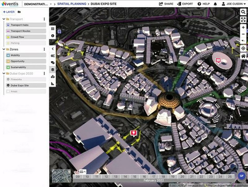Viewport: 248px width, 187px height.
Task: Show the Fireworks layer
Action: (x=26, y=79)
